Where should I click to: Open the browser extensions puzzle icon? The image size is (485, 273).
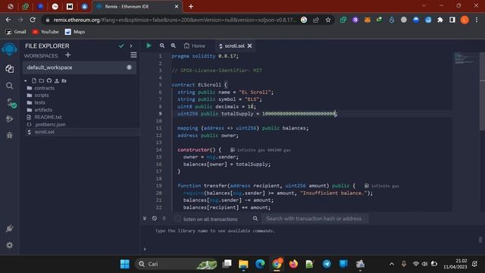tap(440, 20)
